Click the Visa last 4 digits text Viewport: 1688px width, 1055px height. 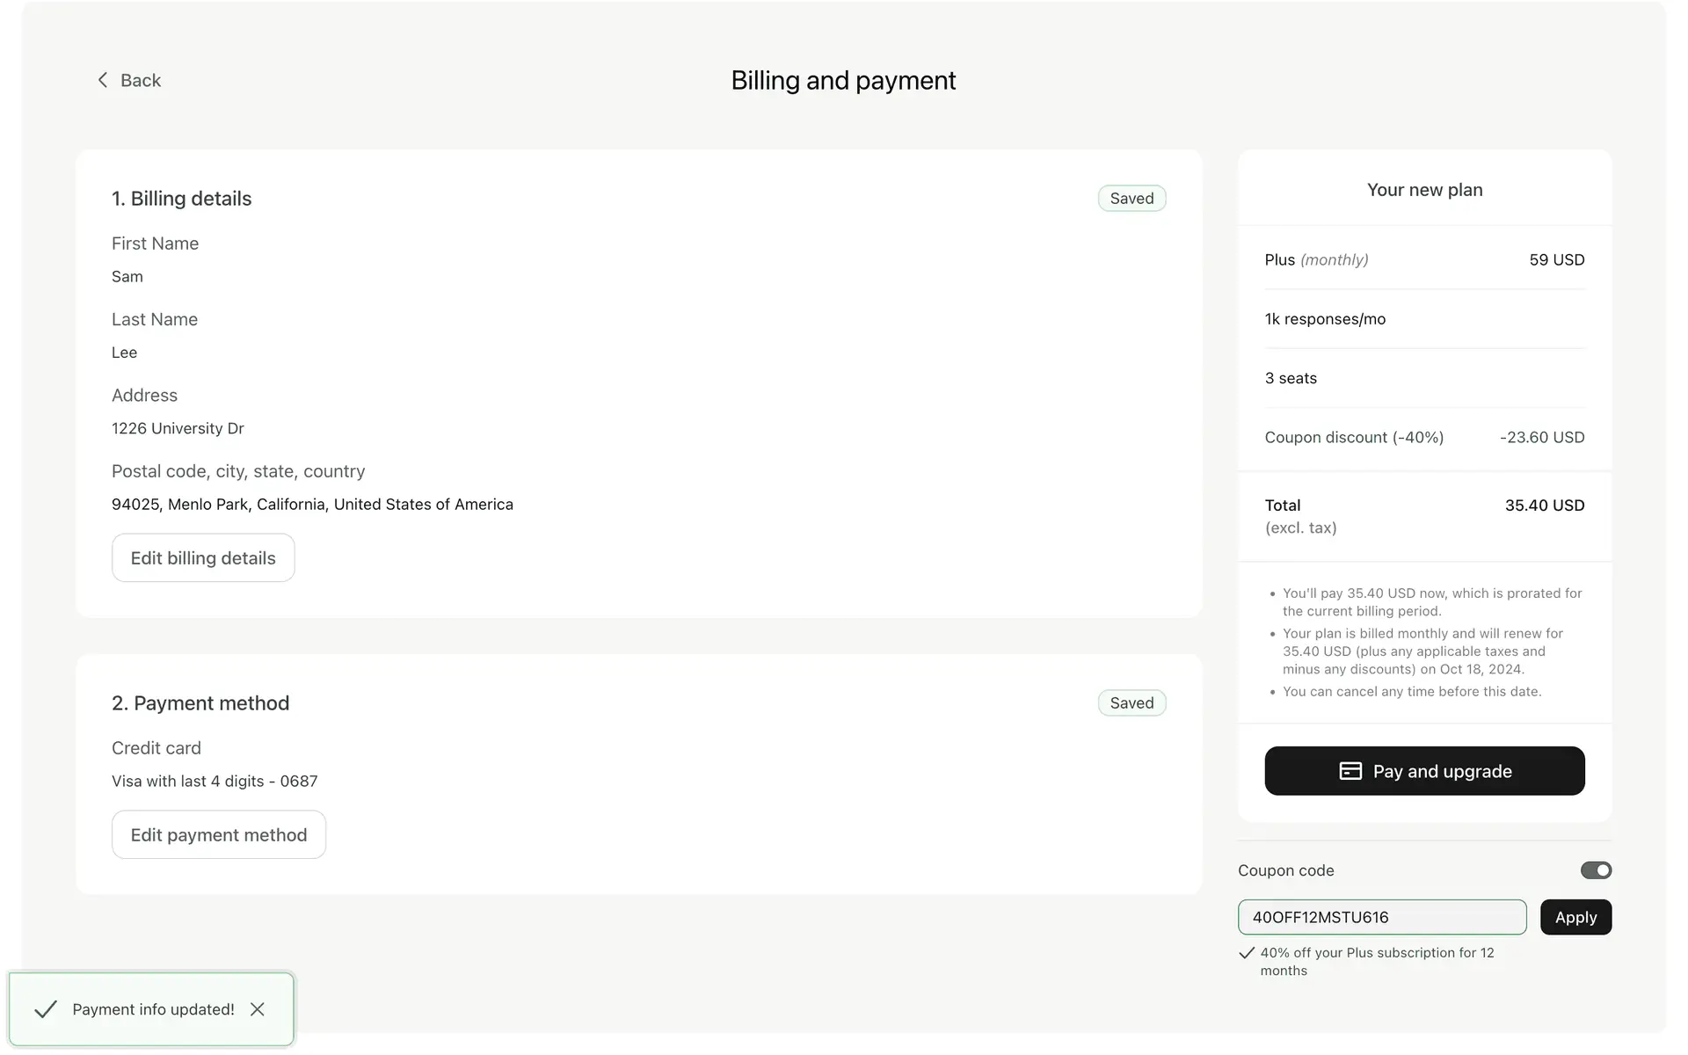click(215, 781)
